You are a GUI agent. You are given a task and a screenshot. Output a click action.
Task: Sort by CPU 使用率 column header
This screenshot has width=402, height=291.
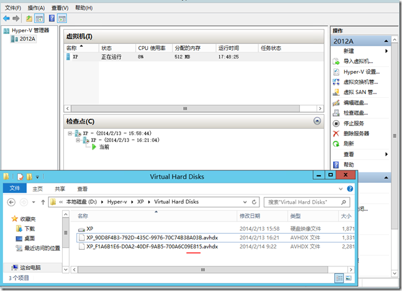tap(154, 48)
